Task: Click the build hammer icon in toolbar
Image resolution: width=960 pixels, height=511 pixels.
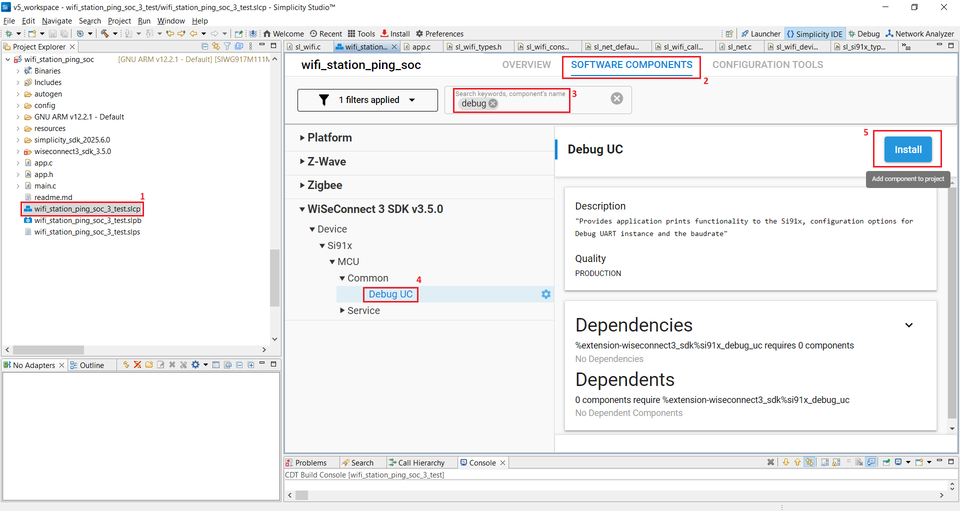Action: [x=105, y=33]
